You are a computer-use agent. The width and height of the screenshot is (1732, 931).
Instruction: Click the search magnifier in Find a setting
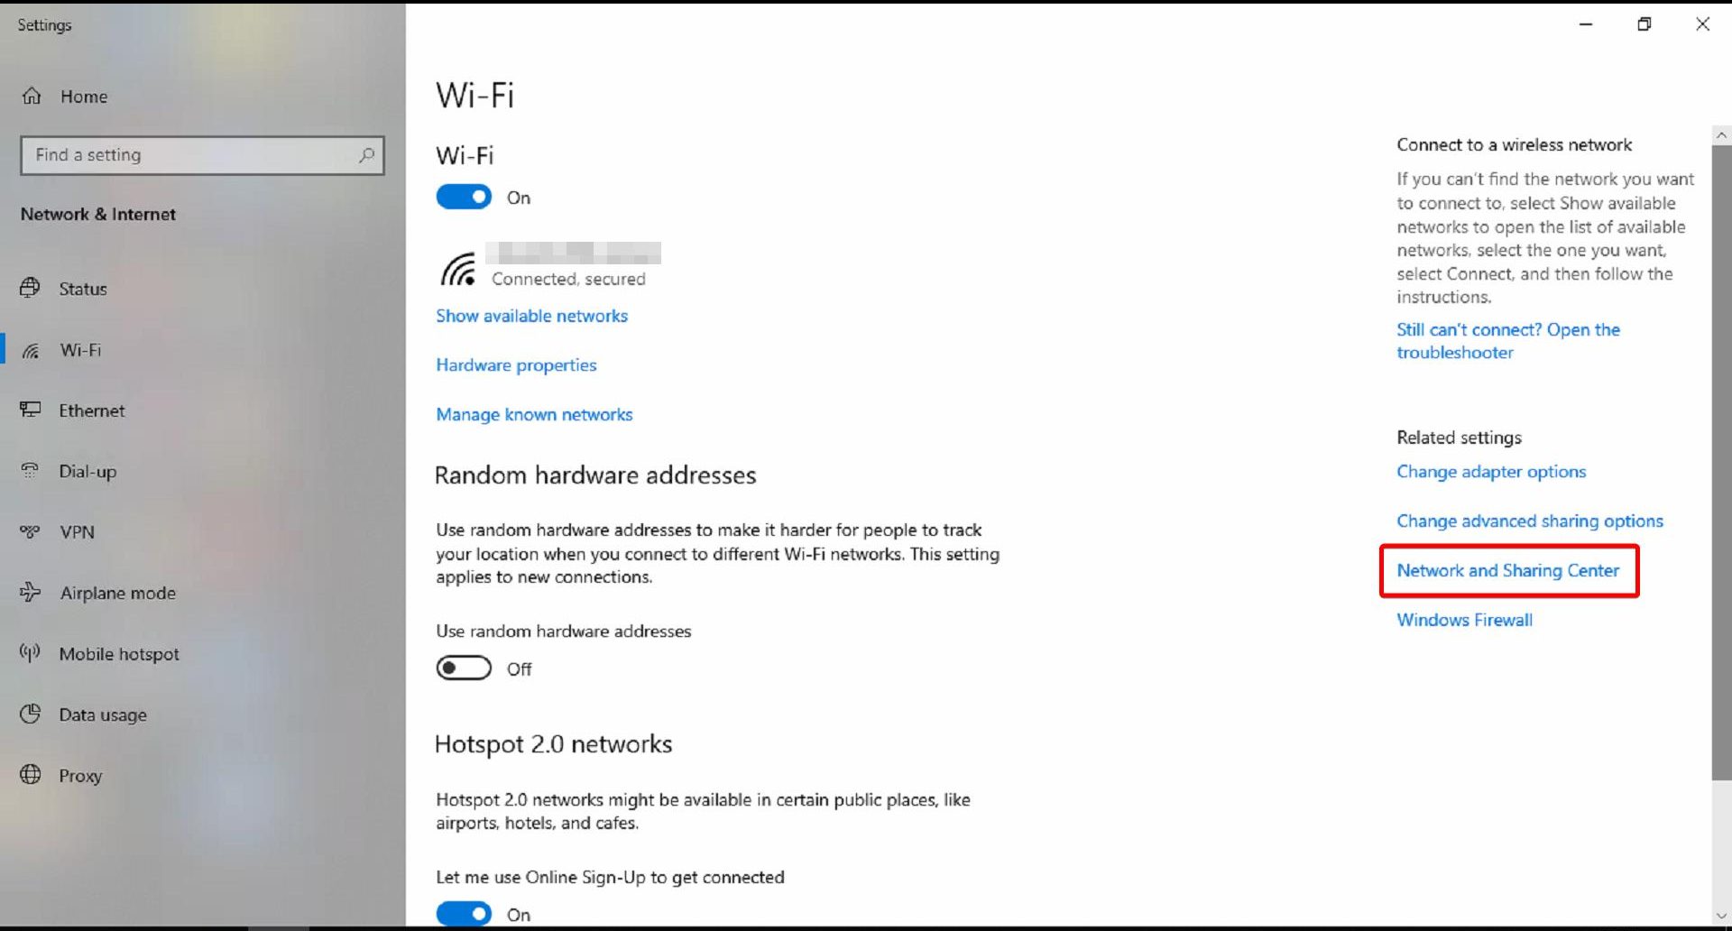tap(366, 155)
